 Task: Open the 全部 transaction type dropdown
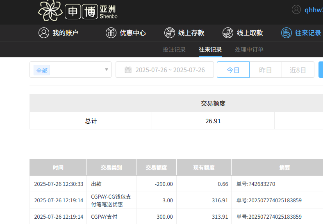tap(66, 70)
